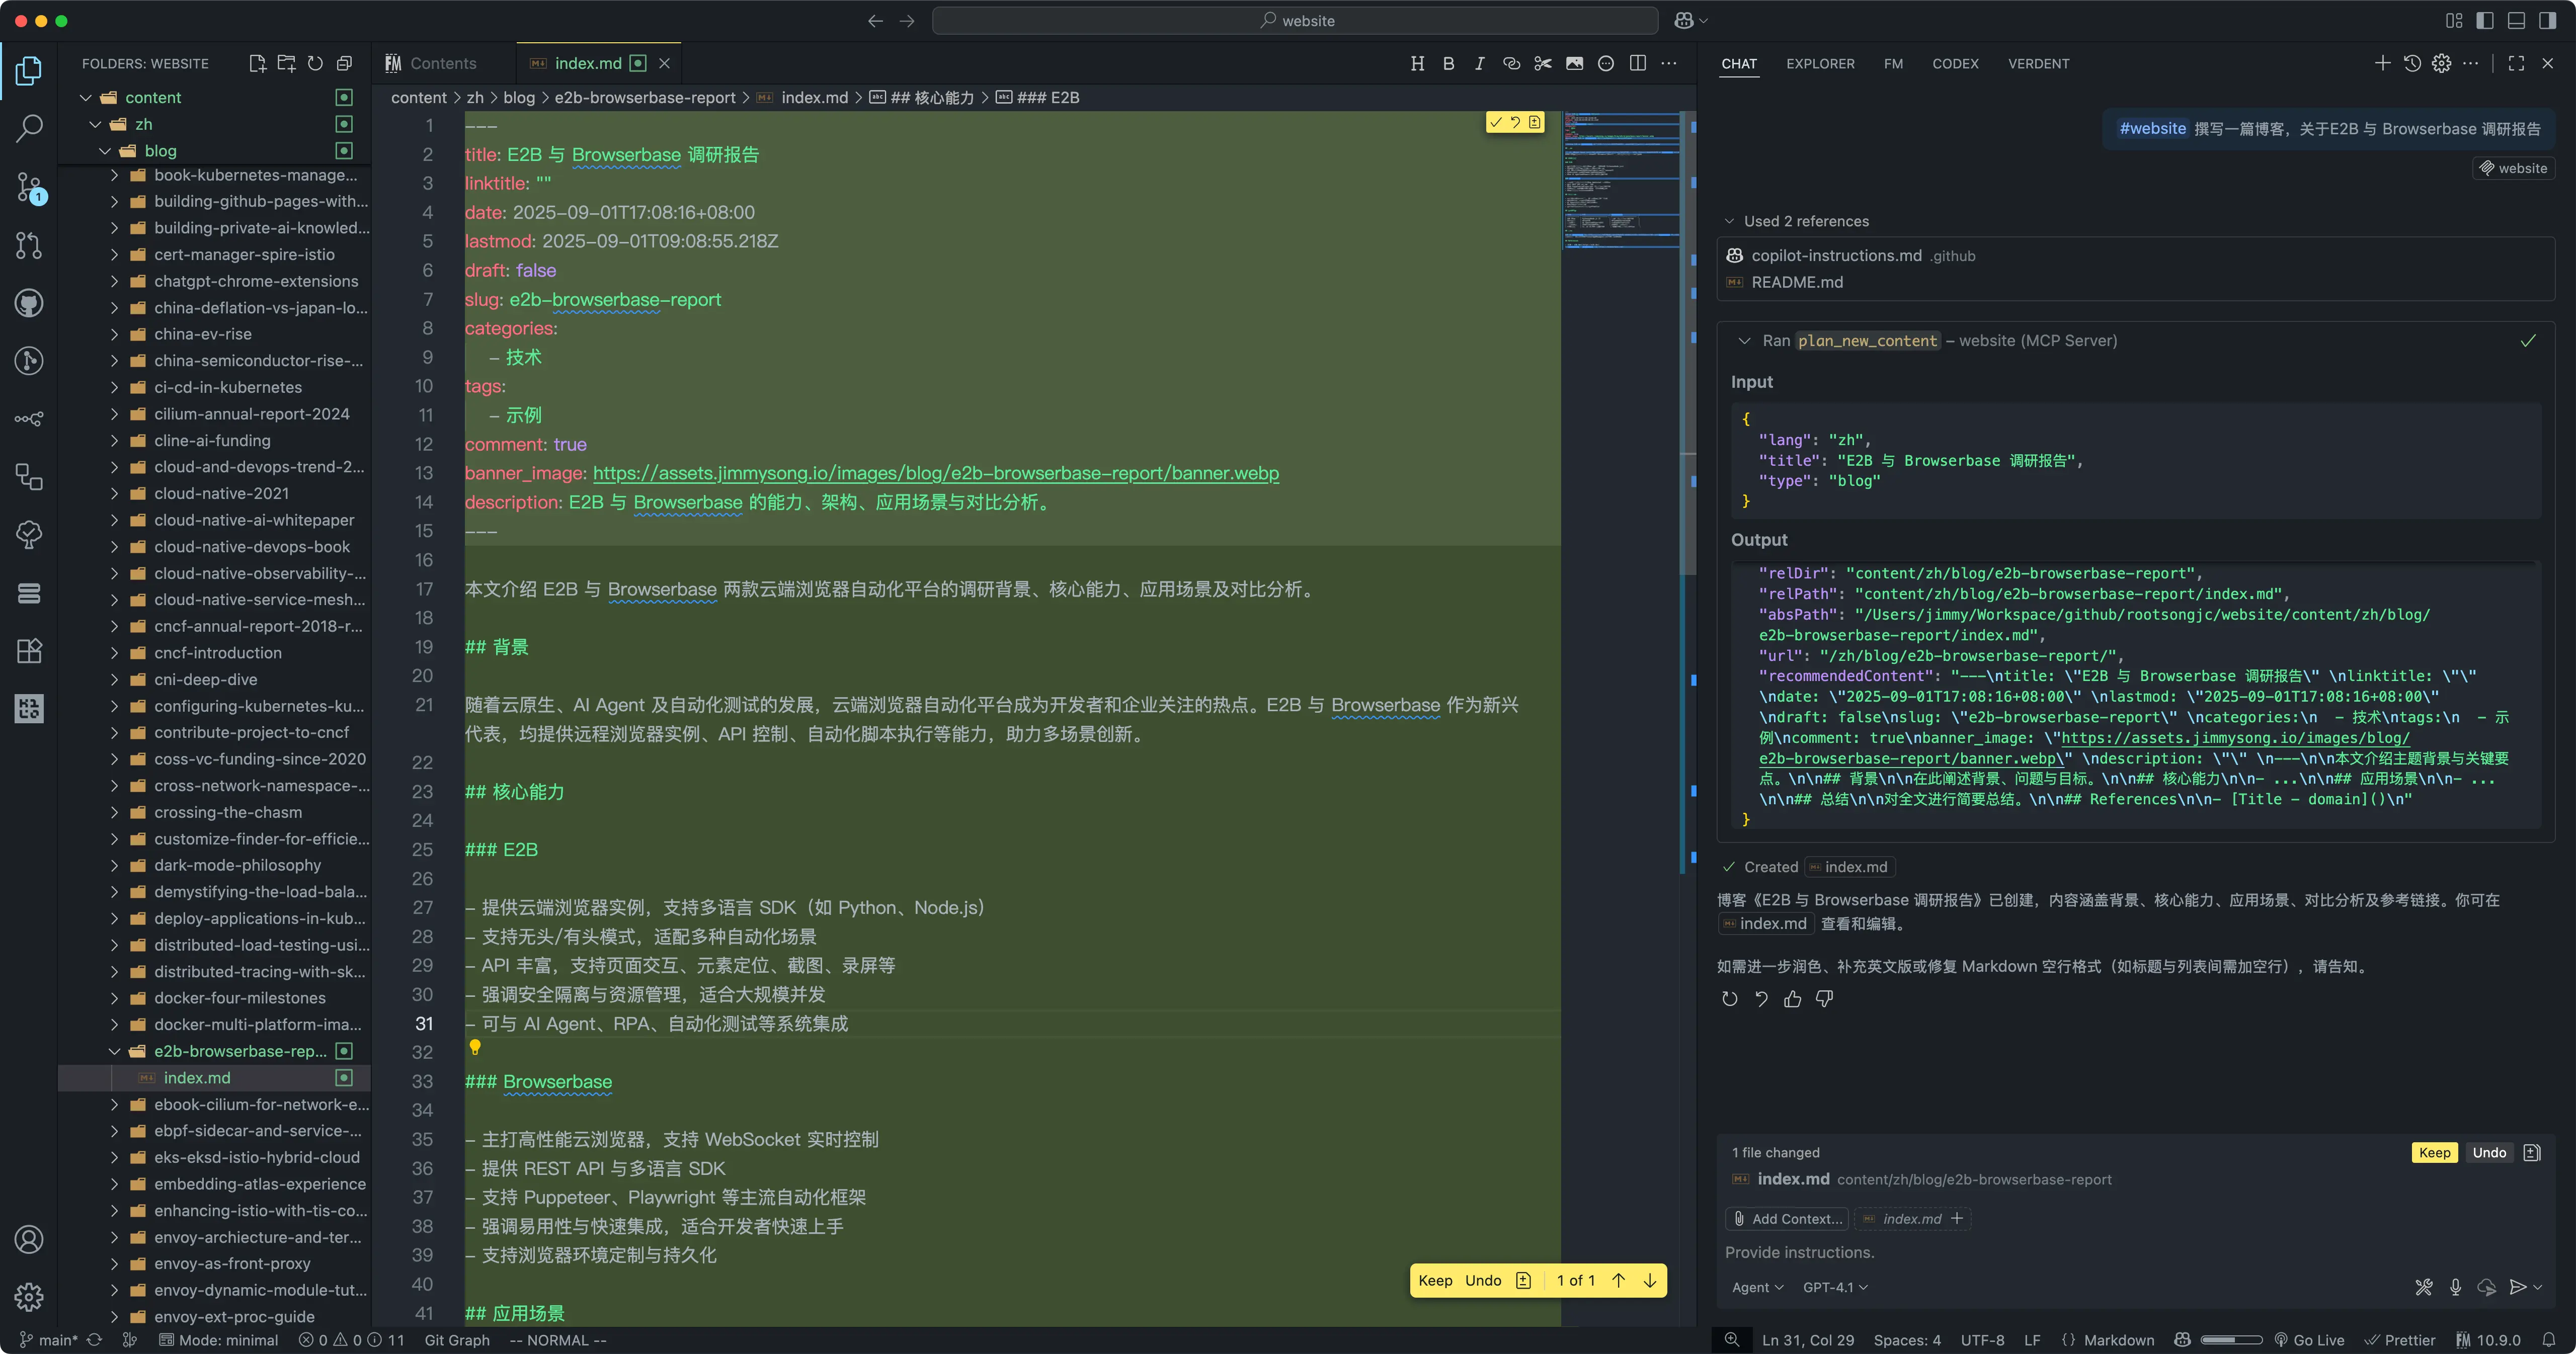Collapse all folders in explorer
The height and width of the screenshot is (1354, 2576).
(x=344, y=63)
